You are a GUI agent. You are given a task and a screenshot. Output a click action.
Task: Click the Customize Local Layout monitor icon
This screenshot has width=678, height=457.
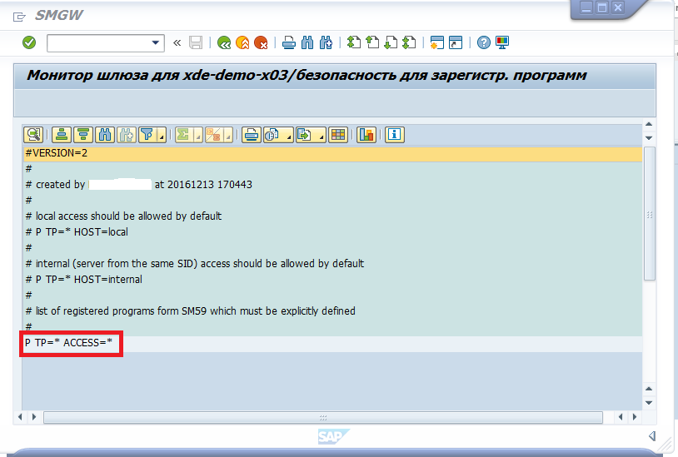click(x=502, y=42)
